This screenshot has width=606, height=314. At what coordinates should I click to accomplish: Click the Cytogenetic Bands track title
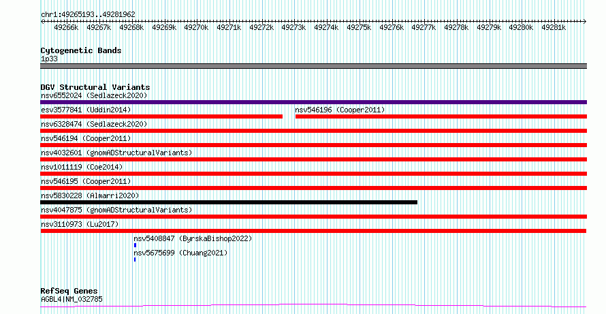tap(81, 50)
